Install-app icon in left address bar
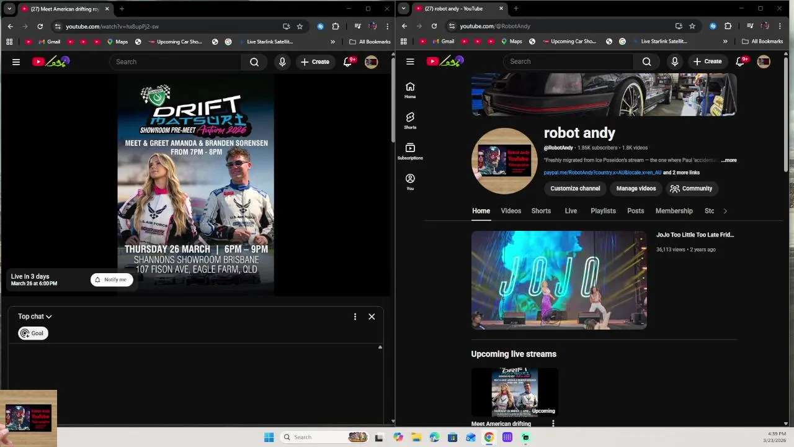This screenshot has width=794, height=447. pyautogui.click(x=286, y=26)
